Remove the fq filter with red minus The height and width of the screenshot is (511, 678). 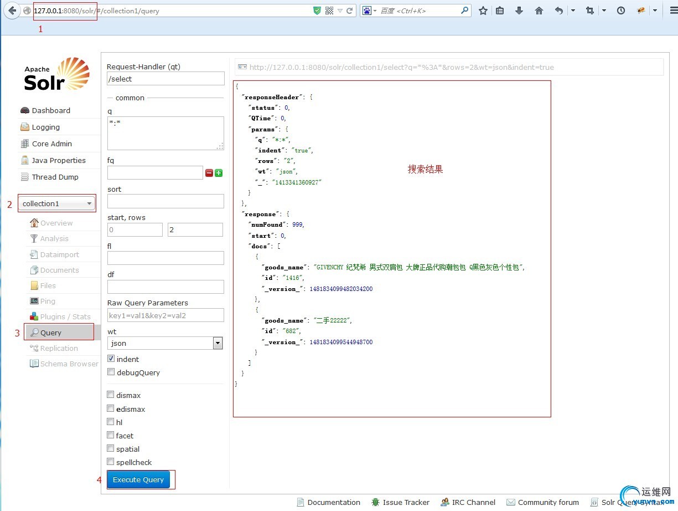pos(209,173)
